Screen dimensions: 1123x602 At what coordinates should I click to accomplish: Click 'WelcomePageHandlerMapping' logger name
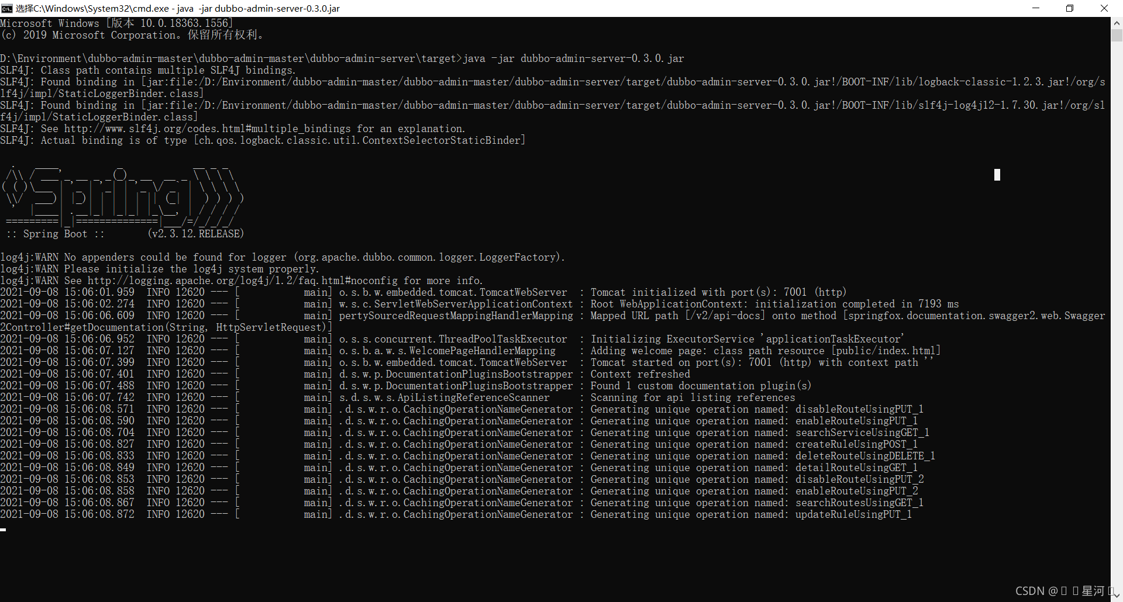click(483, 351)
